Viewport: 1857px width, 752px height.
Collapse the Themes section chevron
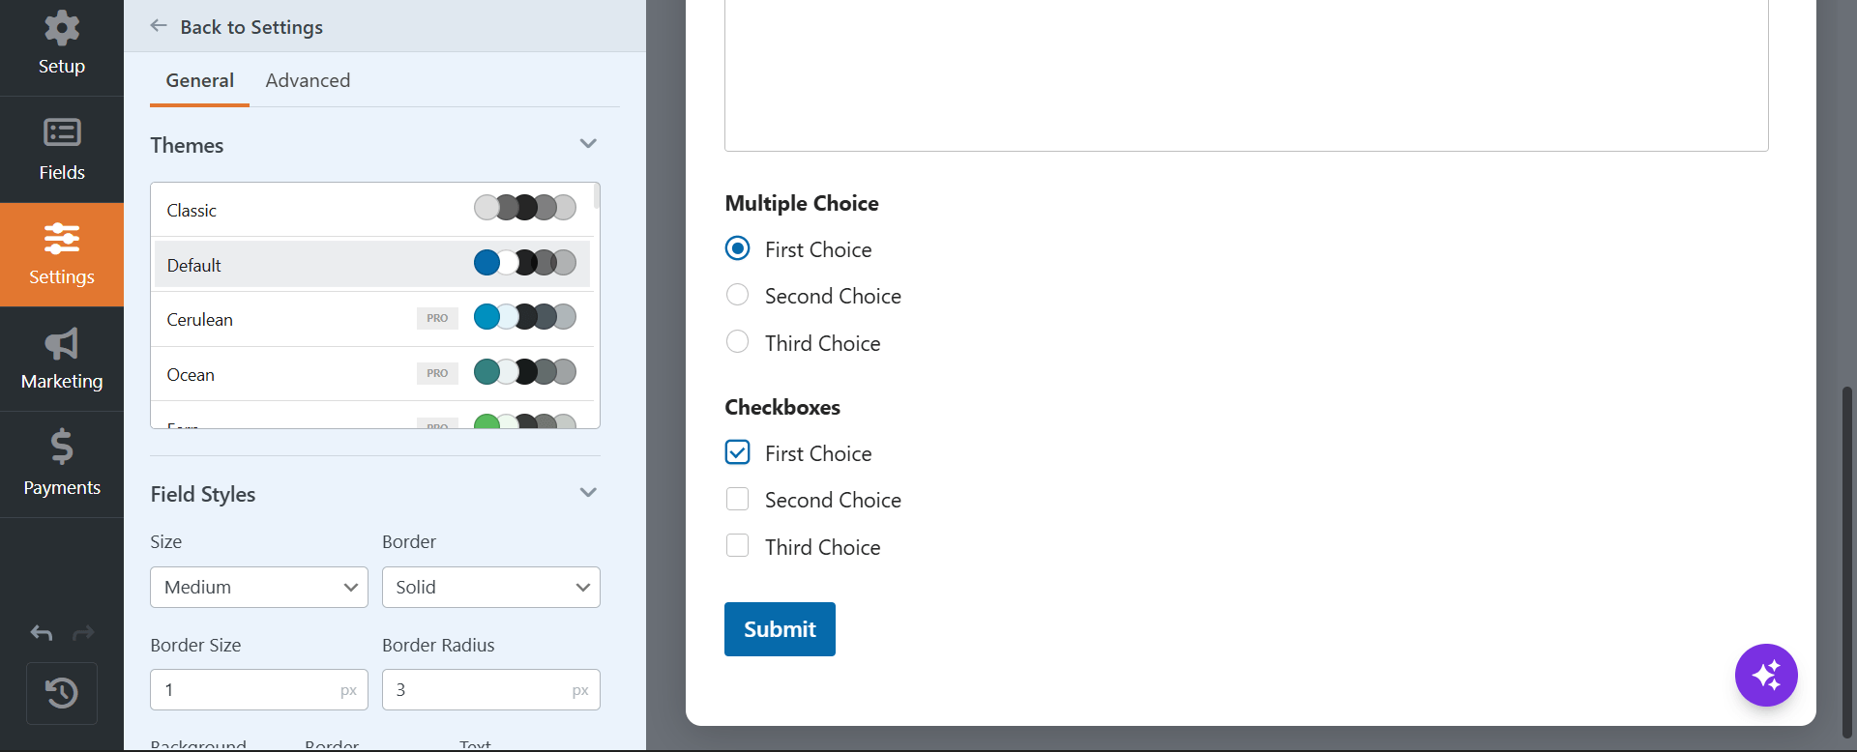tap(588, 144)
